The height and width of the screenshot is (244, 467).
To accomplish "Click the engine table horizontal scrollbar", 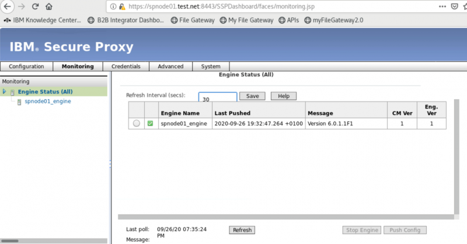I will click(286, 217).
